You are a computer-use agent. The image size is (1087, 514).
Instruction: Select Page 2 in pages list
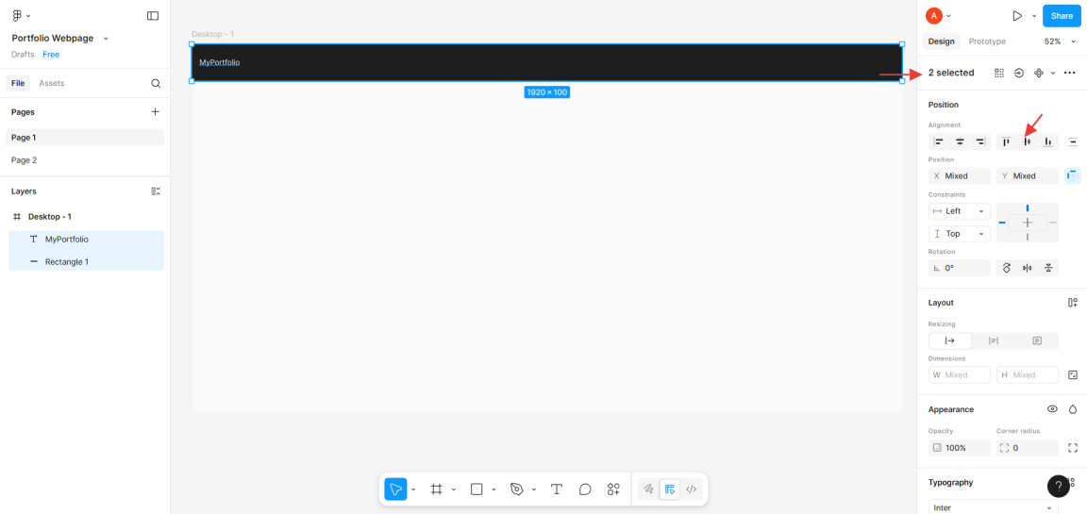click(25, 160)
